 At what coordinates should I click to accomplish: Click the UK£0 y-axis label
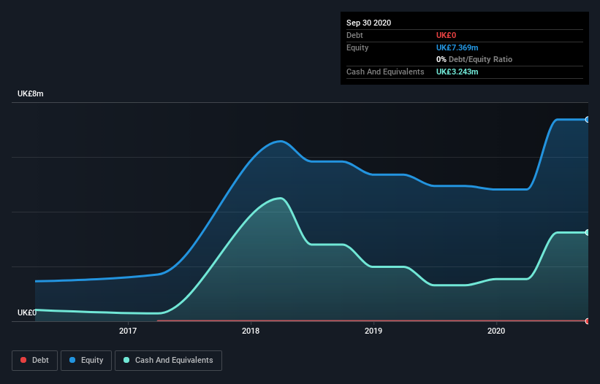click(27, 312)
